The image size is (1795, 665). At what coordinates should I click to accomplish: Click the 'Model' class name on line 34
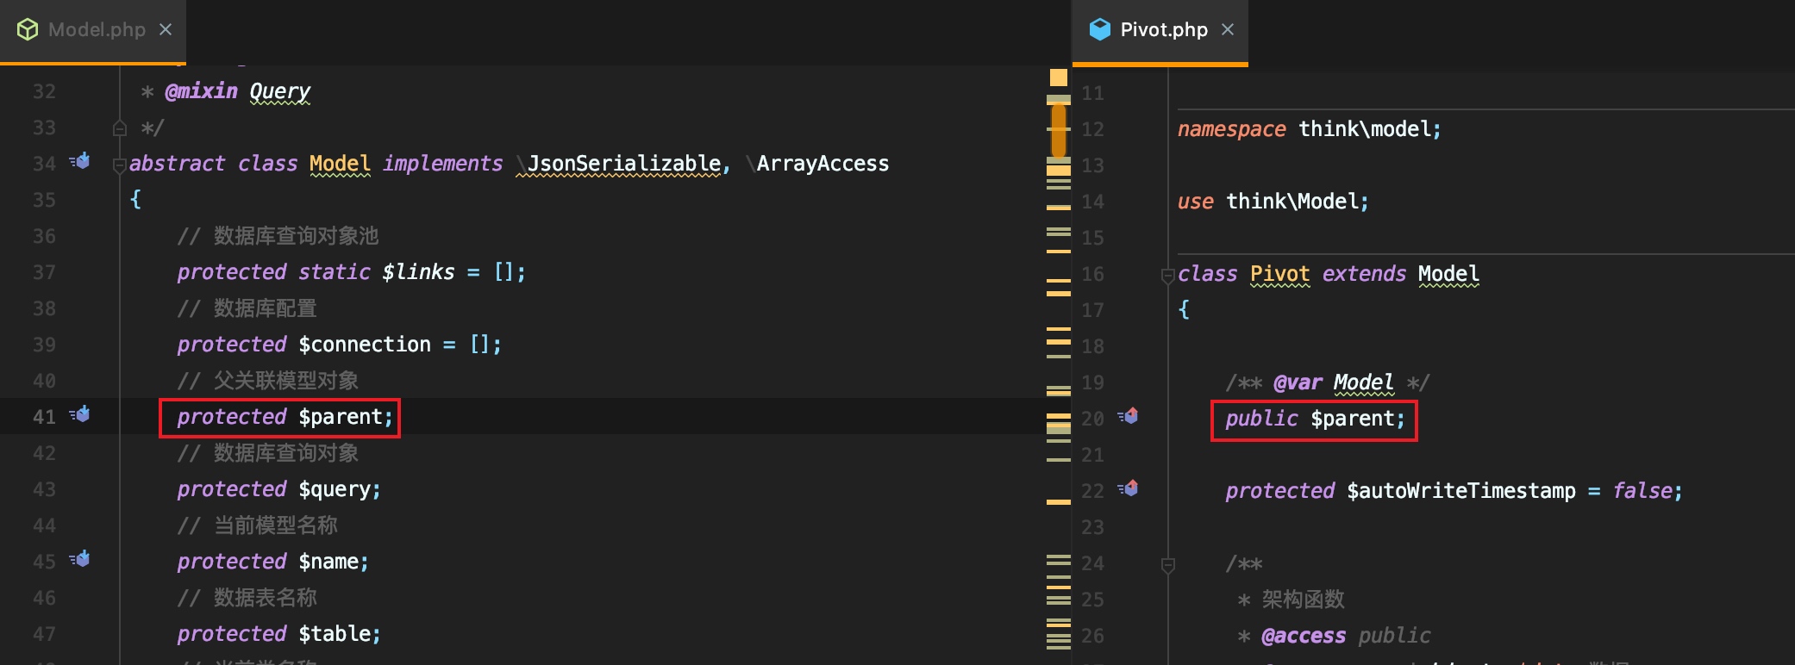[340, 164]
